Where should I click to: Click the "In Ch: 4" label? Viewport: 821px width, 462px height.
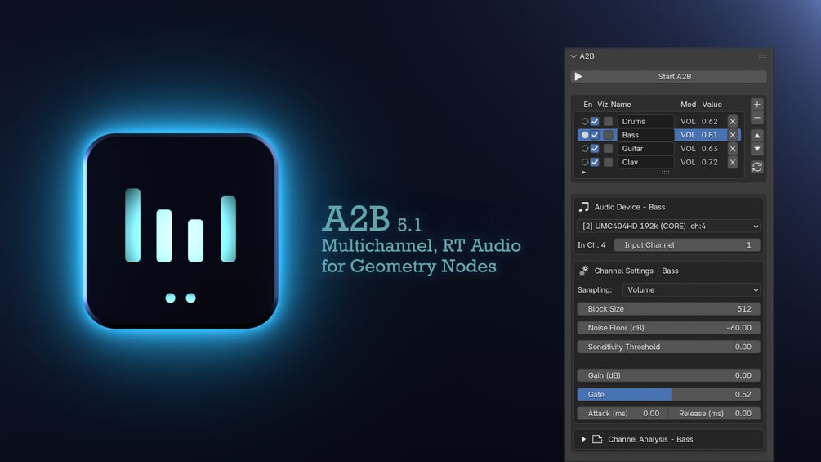coord(591,244)
